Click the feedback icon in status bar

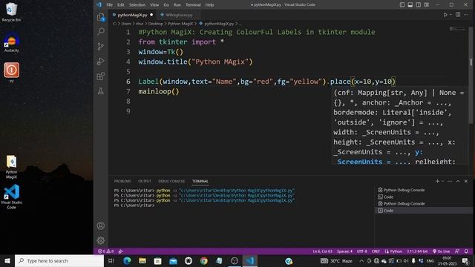coord(457,251)
